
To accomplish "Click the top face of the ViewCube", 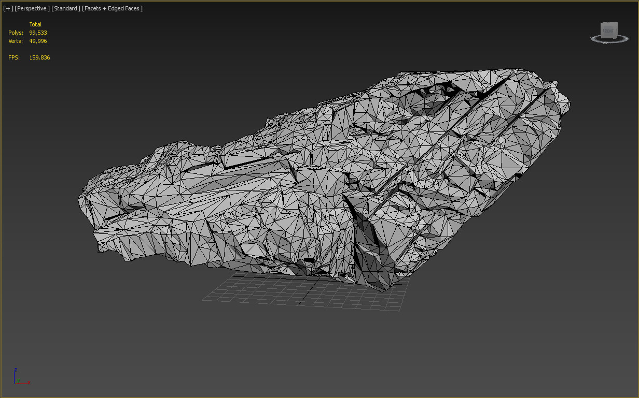I will (x=609, y=23).
